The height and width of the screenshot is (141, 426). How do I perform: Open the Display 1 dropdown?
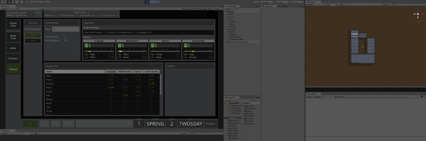click(x=7, y=9)
